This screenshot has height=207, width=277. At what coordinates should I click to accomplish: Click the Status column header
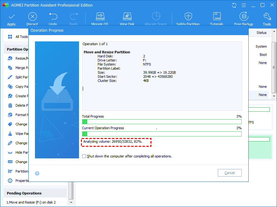[x=262, y=33]
